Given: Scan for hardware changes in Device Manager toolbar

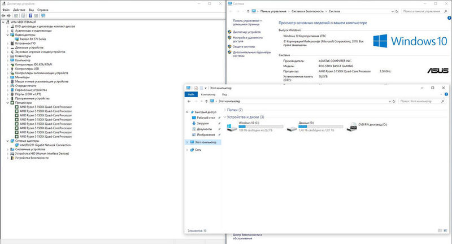Looking at the screenshot, I should tap(44, 16).
